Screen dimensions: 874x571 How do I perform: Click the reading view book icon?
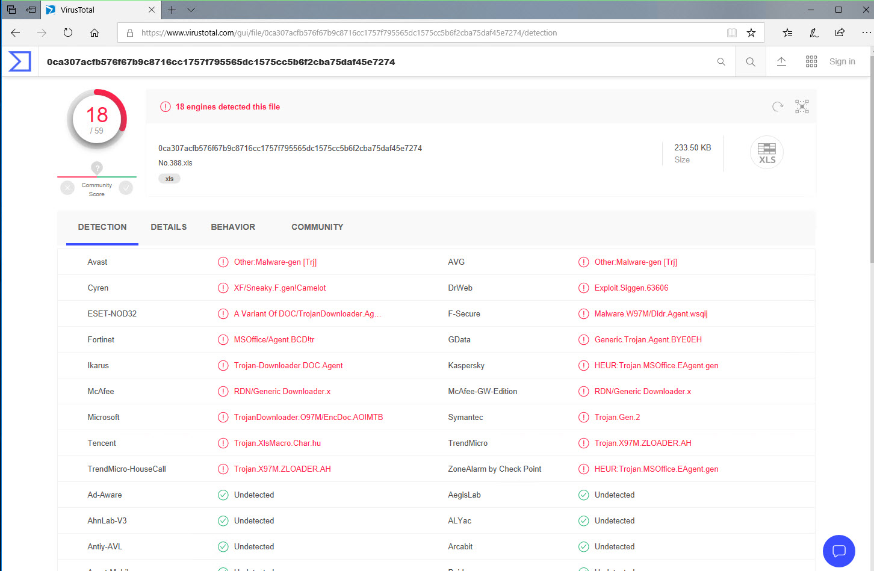732,32
